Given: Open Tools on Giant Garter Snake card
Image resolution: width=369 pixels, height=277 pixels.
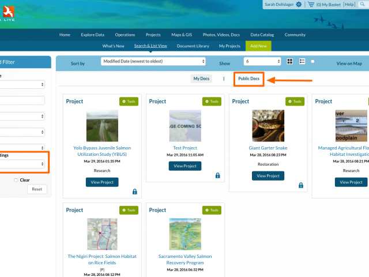Looking at the screenshot, I should click(x=295, y=102).
